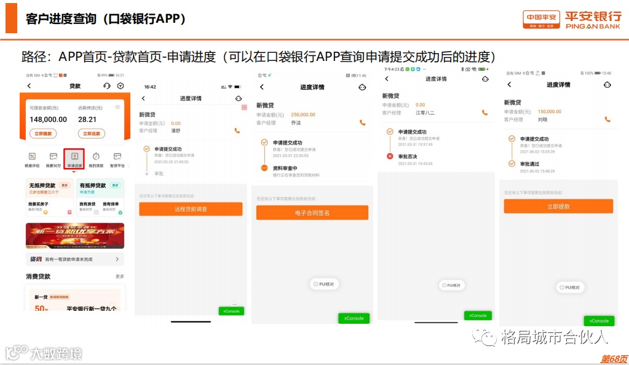The height and width of the screenshot is (365, 629).
Task: Open the 额度评估 icon
Action: click(x=32, y=160)
